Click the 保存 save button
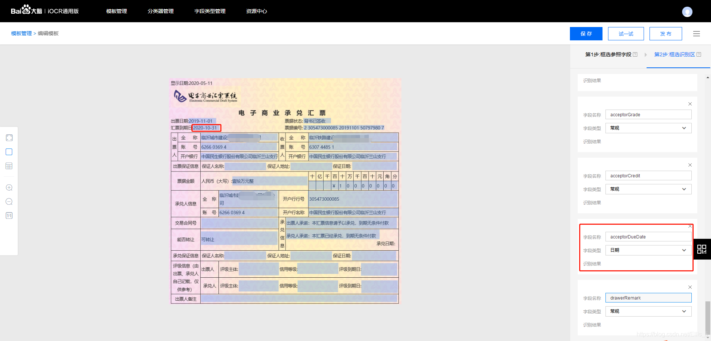This screenshot has width=711, height=341. pos(586,34)
